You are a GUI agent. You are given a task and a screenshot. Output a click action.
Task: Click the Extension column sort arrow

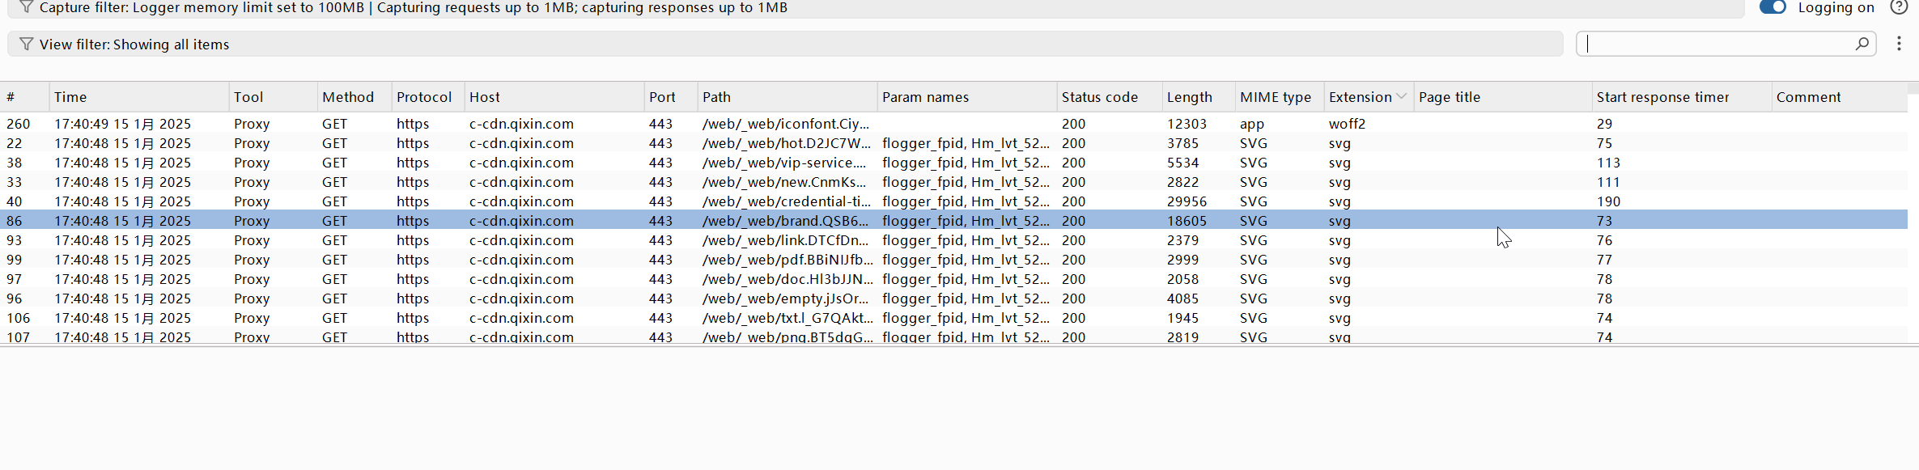pos(1401,96)
